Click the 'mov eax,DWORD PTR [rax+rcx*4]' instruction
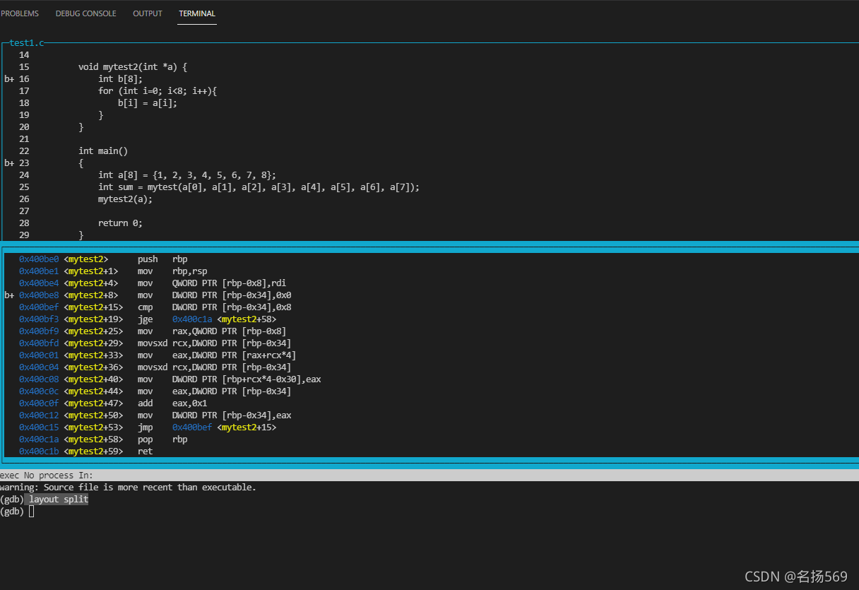 coord(217,355)
